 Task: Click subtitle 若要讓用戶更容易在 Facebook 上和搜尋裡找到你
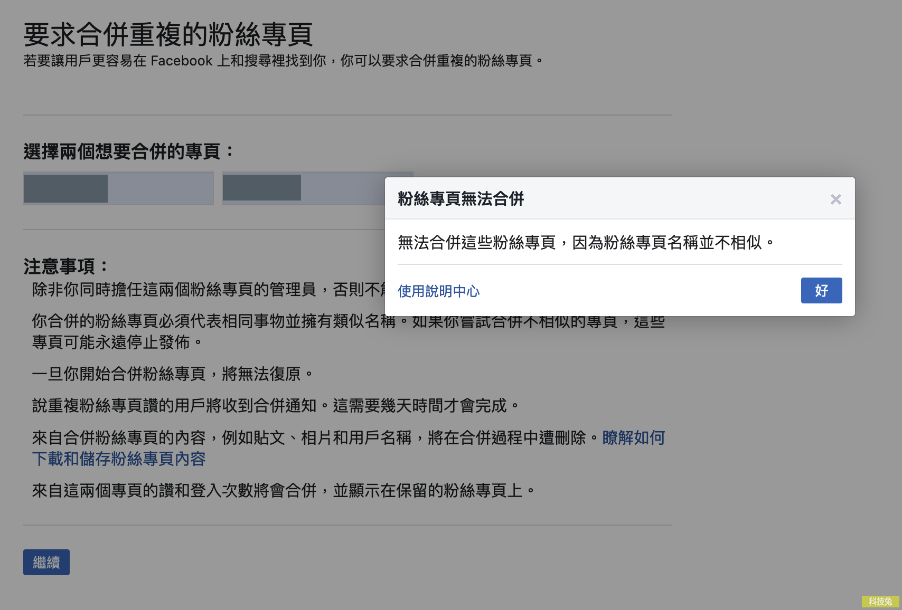point(283,61)
